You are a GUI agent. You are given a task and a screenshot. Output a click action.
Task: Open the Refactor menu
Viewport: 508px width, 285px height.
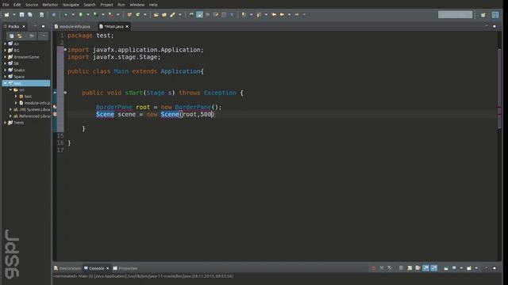click(x=50, y=5)
